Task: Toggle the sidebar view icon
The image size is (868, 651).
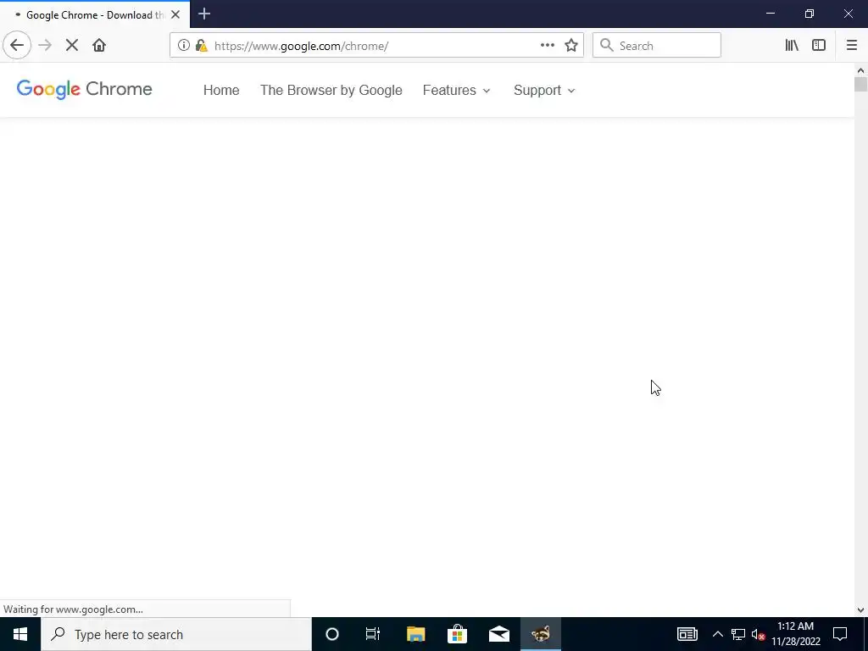Action: (x=819, y=46)
